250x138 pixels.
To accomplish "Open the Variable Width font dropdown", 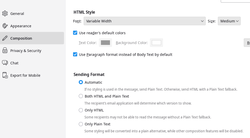I will 145,21.
